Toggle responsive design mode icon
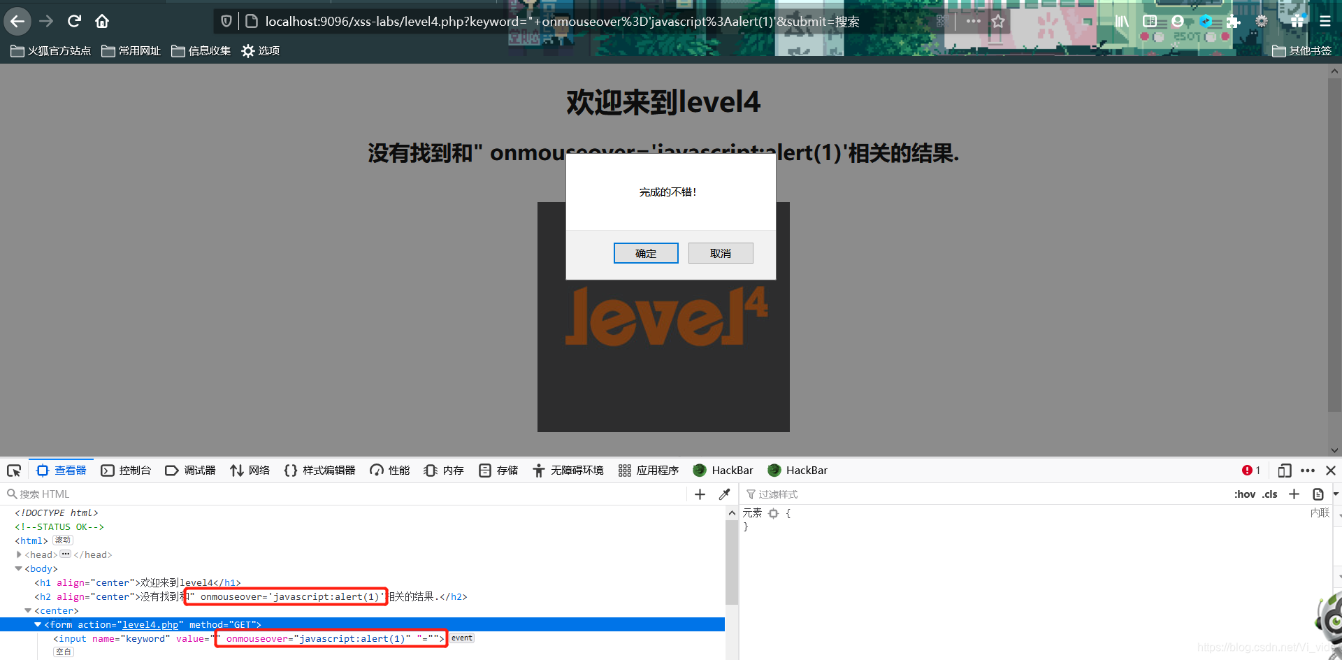 [x=1285, y=471]
